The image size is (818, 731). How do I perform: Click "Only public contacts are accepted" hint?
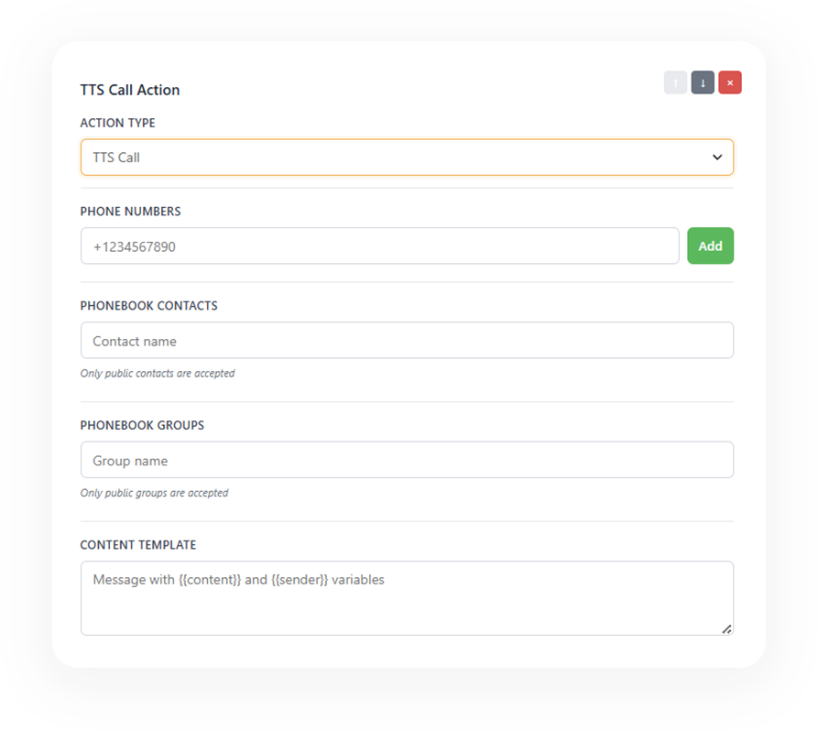coord(158,374)
